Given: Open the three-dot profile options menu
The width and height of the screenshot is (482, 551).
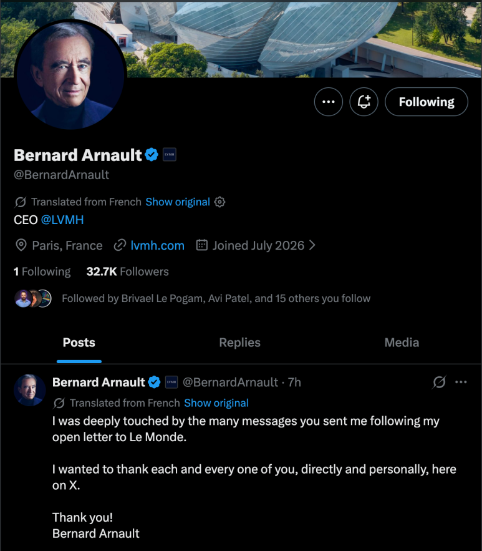Looking at the screenshot, I should (x=328, y=102).
